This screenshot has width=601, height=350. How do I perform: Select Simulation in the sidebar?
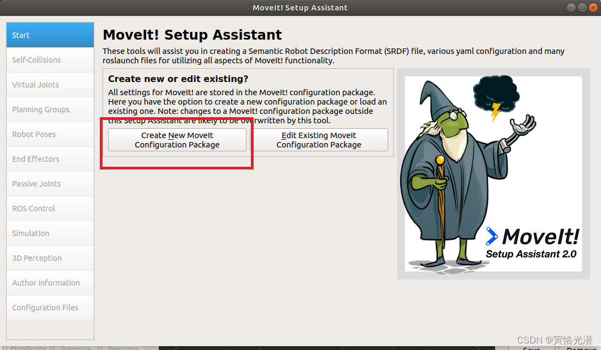click(x=50, y=233)
